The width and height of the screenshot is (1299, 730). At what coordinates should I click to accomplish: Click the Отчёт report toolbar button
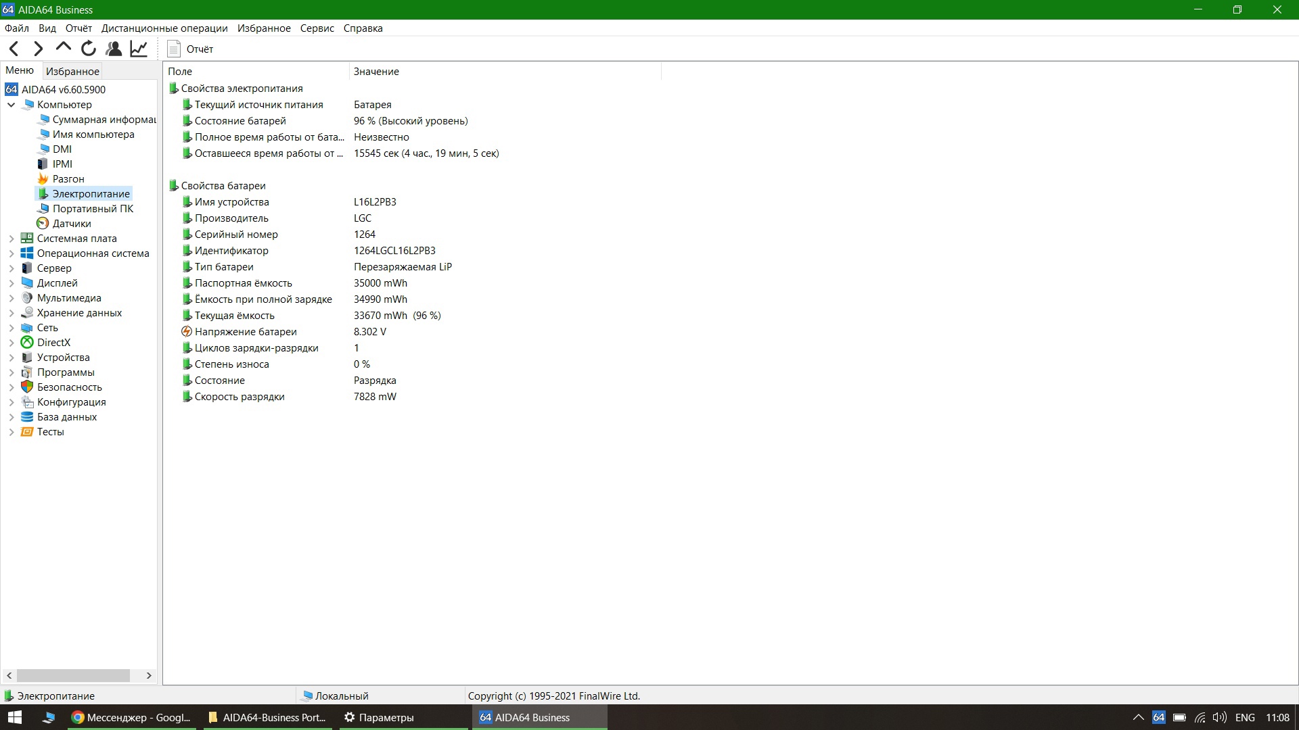(190, 49)
